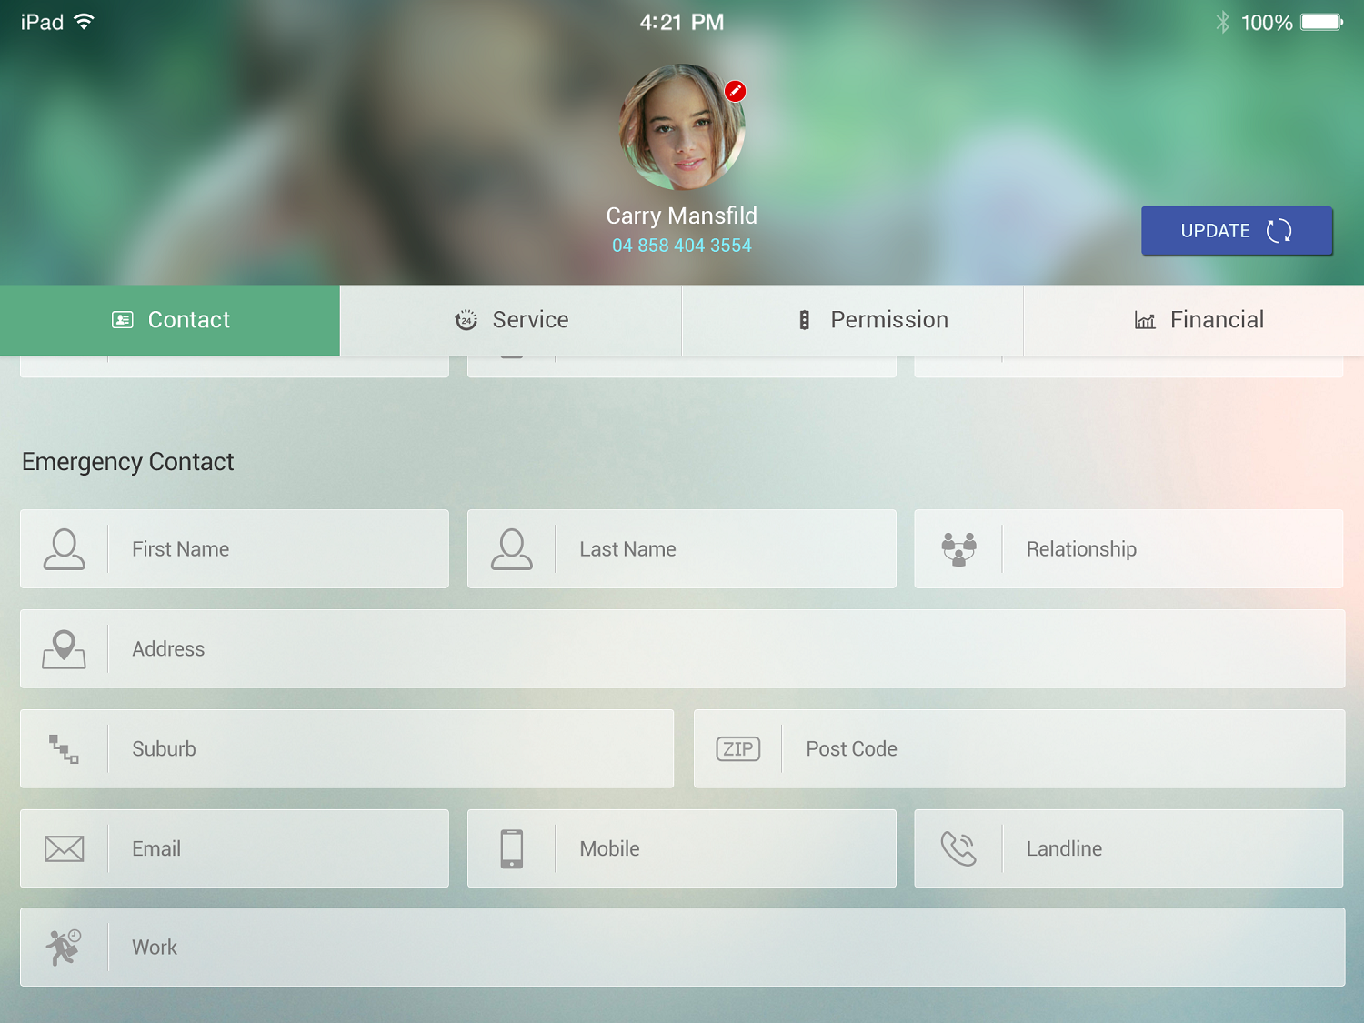The width and height of the screenshot is (1364, 1023).
Task: Tap the 100% battery percentage
Action: coord(1267,23)
